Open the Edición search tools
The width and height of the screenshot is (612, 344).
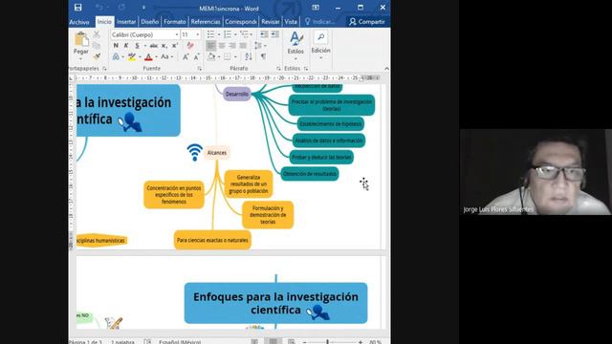click(320, 44)
